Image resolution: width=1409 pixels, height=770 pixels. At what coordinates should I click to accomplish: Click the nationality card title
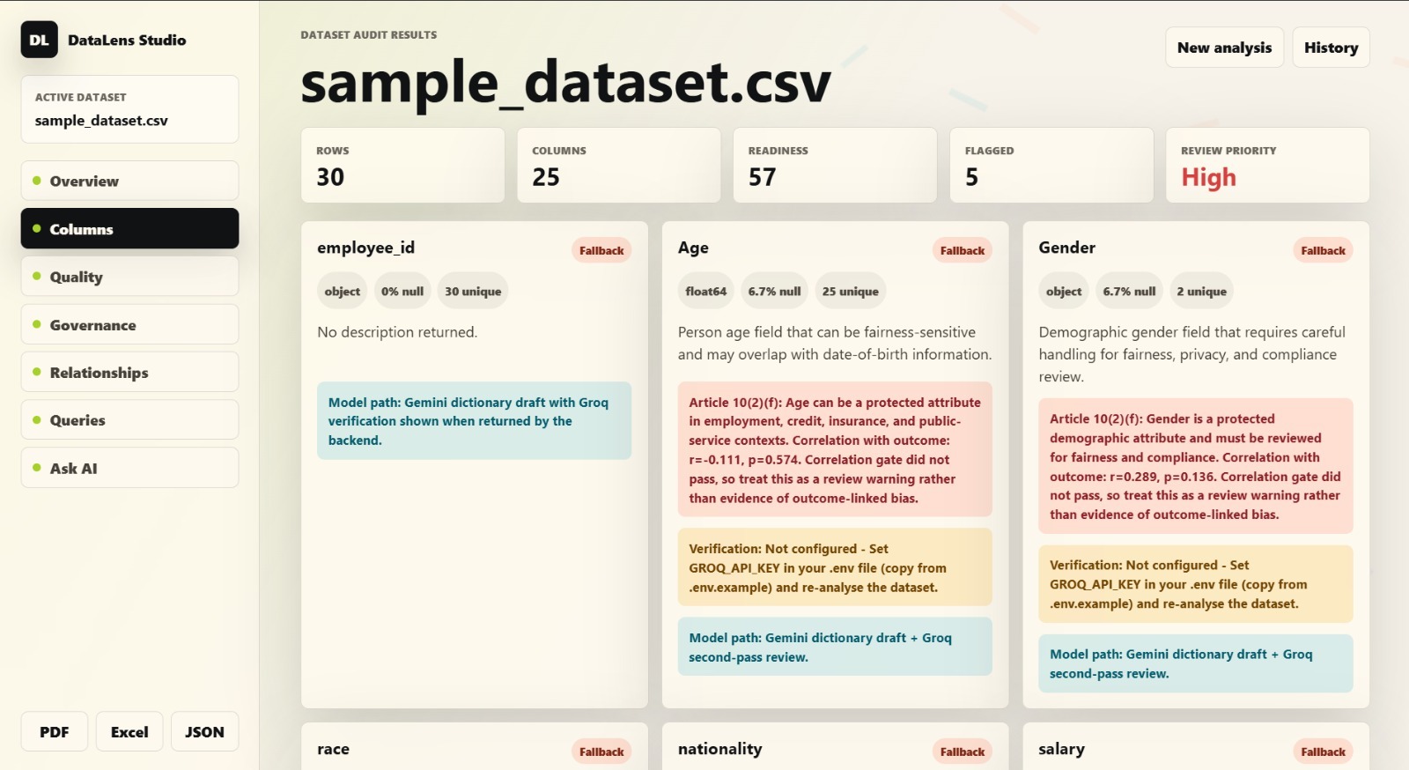coord(719,749)
